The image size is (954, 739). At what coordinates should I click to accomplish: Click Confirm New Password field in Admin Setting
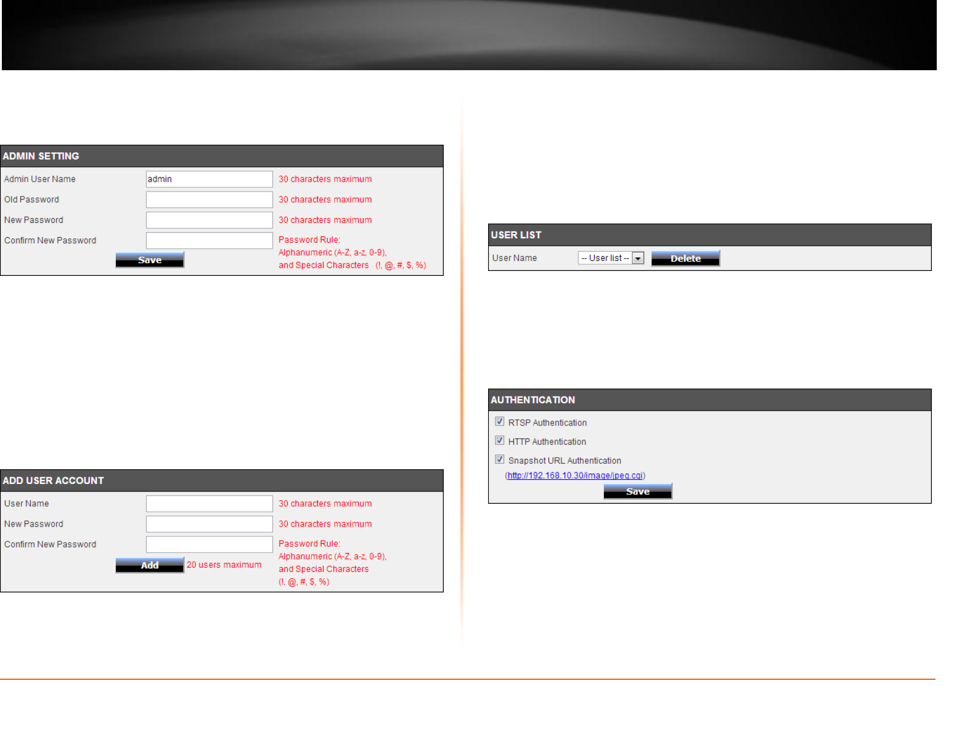pos(209,240)
